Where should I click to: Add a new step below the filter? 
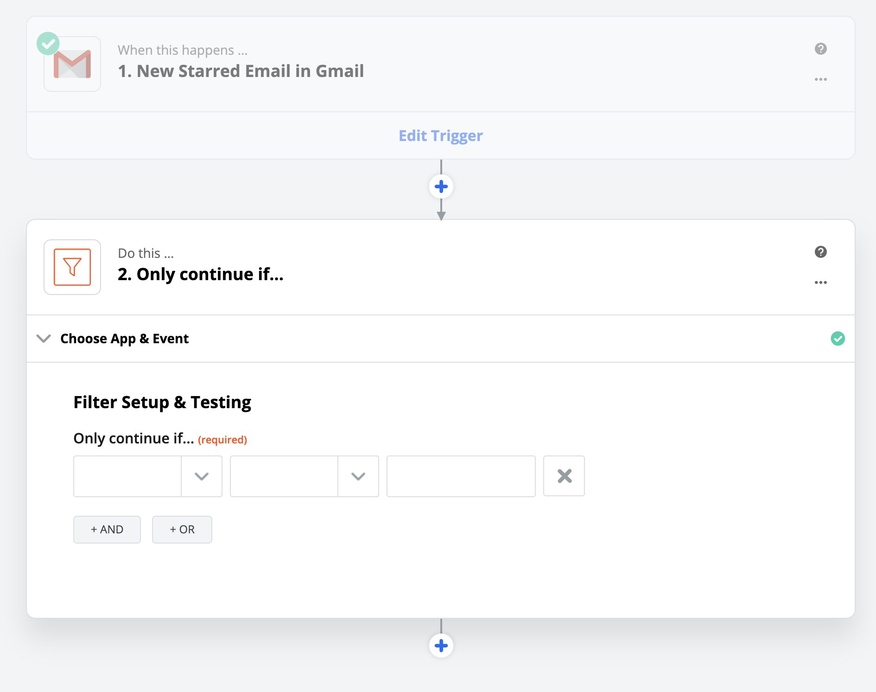(441, 645)
